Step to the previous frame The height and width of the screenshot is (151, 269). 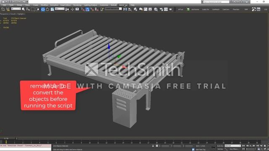coord(247,146)
